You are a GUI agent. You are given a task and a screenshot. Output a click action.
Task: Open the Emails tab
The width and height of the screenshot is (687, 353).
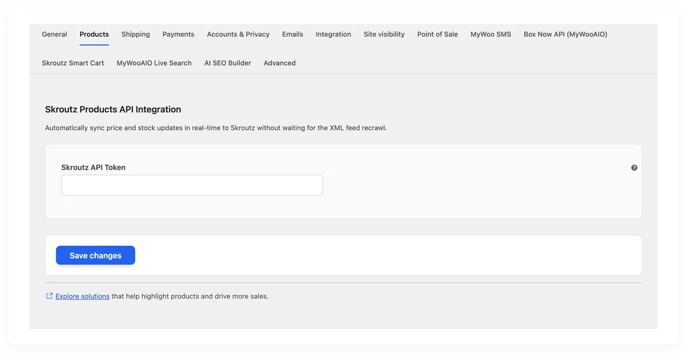(293, 34)
